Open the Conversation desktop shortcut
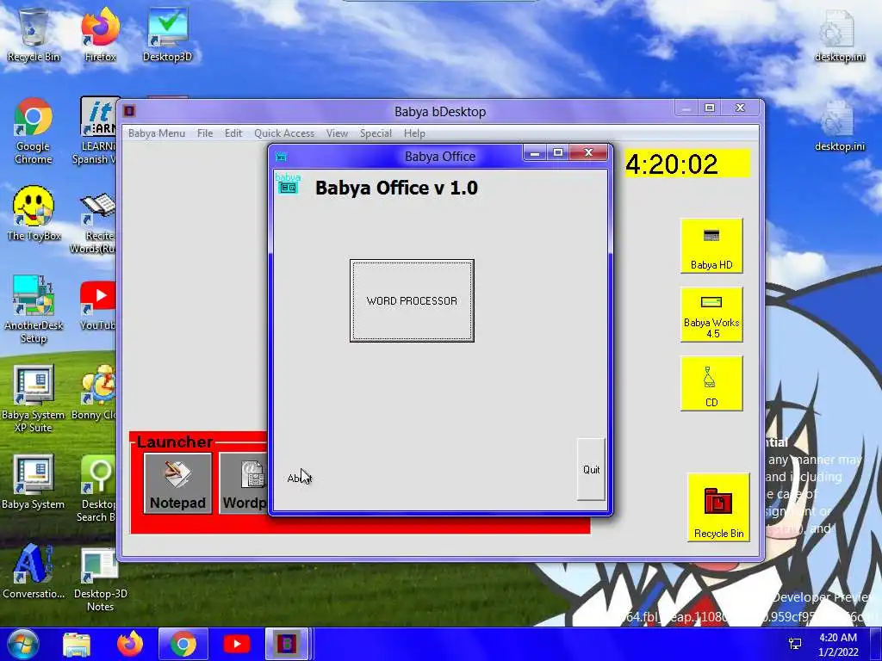The image size is (882, 661). click(34, 571)
